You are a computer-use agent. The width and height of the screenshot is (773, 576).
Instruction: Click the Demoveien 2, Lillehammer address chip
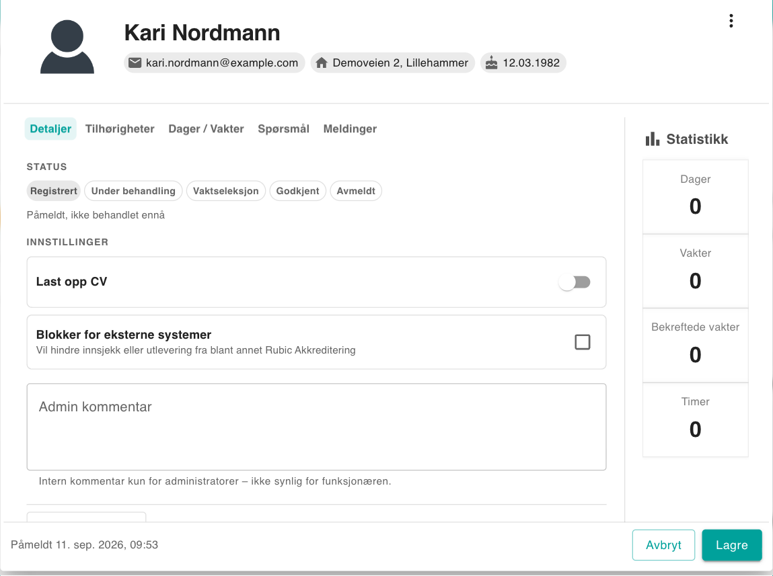click(392, 63)
